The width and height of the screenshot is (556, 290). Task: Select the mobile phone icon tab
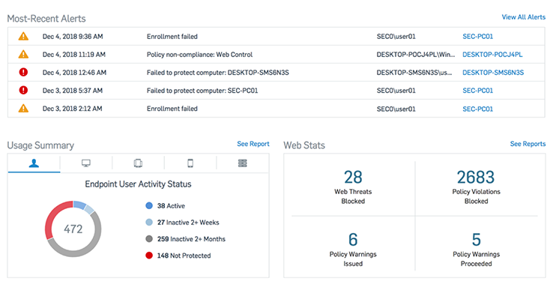click(190, 163)
